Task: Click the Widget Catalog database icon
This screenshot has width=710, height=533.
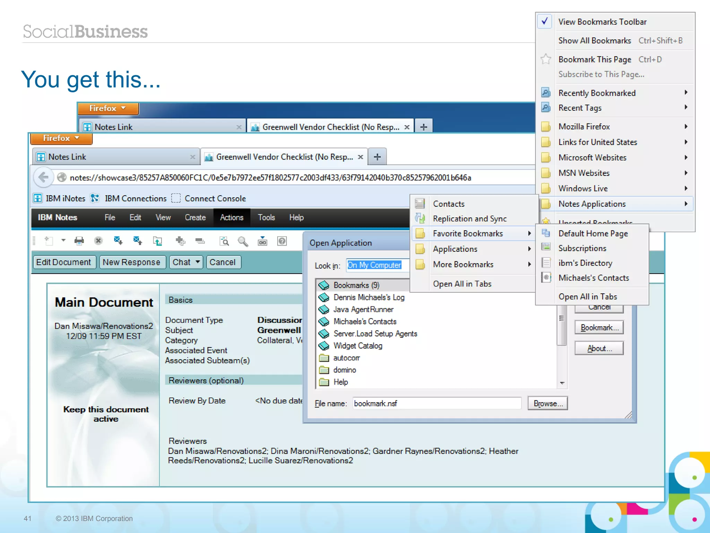Action: pos(324,346)
